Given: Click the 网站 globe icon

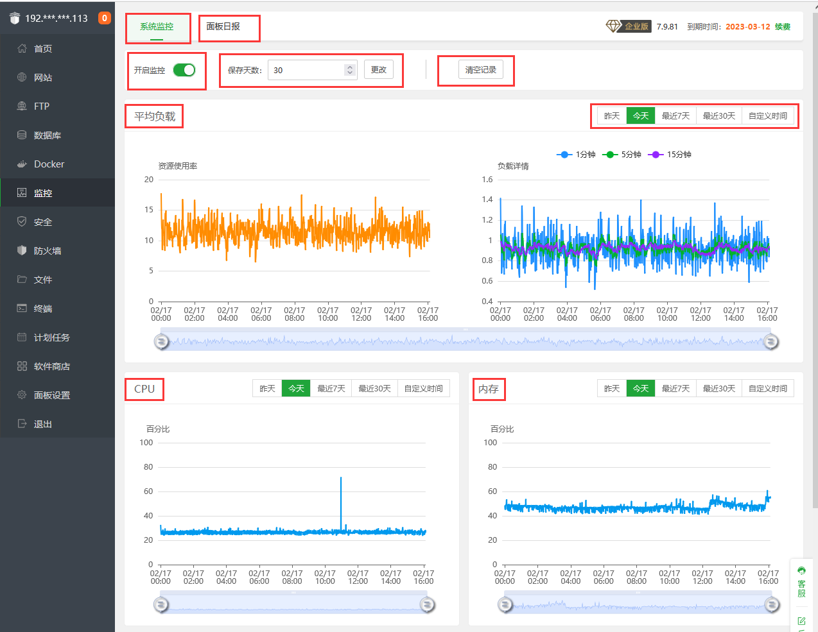Looking at the screenshot, I should point(22,78).
